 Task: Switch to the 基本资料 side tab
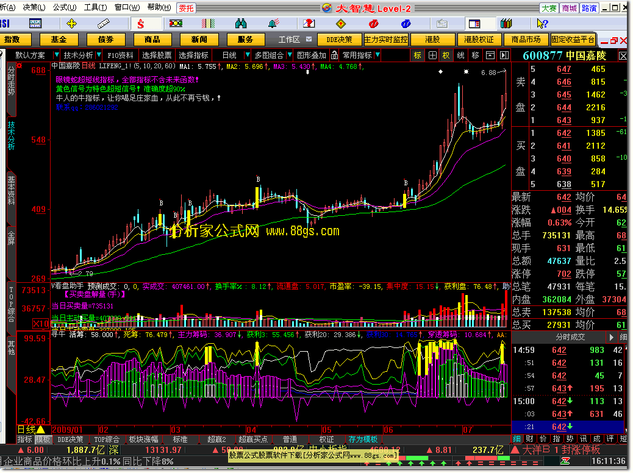[x=12, y=190]
